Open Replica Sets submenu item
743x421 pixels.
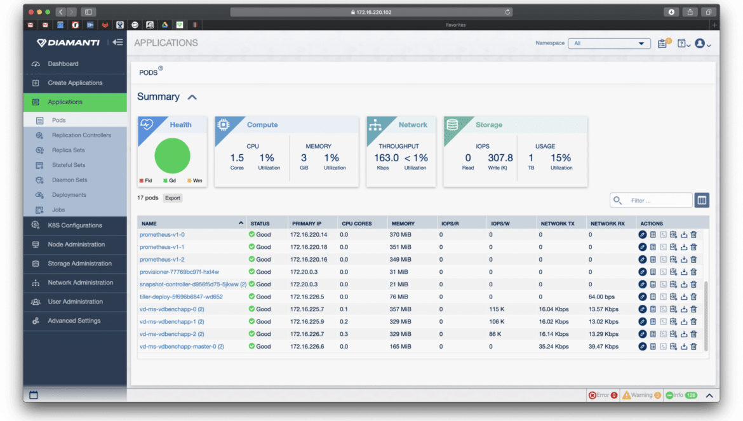75,150
